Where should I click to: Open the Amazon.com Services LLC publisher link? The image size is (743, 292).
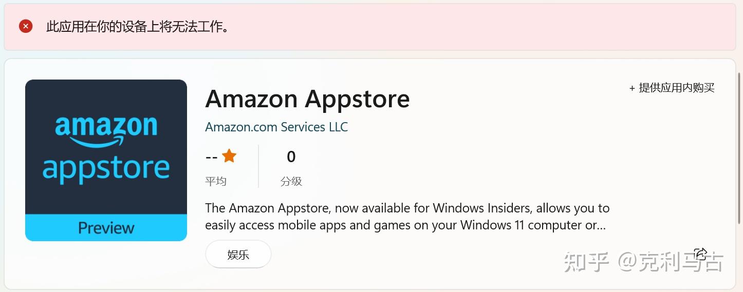coord(276,127)
